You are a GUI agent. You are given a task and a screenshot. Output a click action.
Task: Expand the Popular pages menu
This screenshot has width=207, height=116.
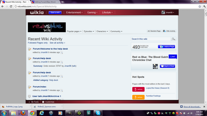coord(74,31)
